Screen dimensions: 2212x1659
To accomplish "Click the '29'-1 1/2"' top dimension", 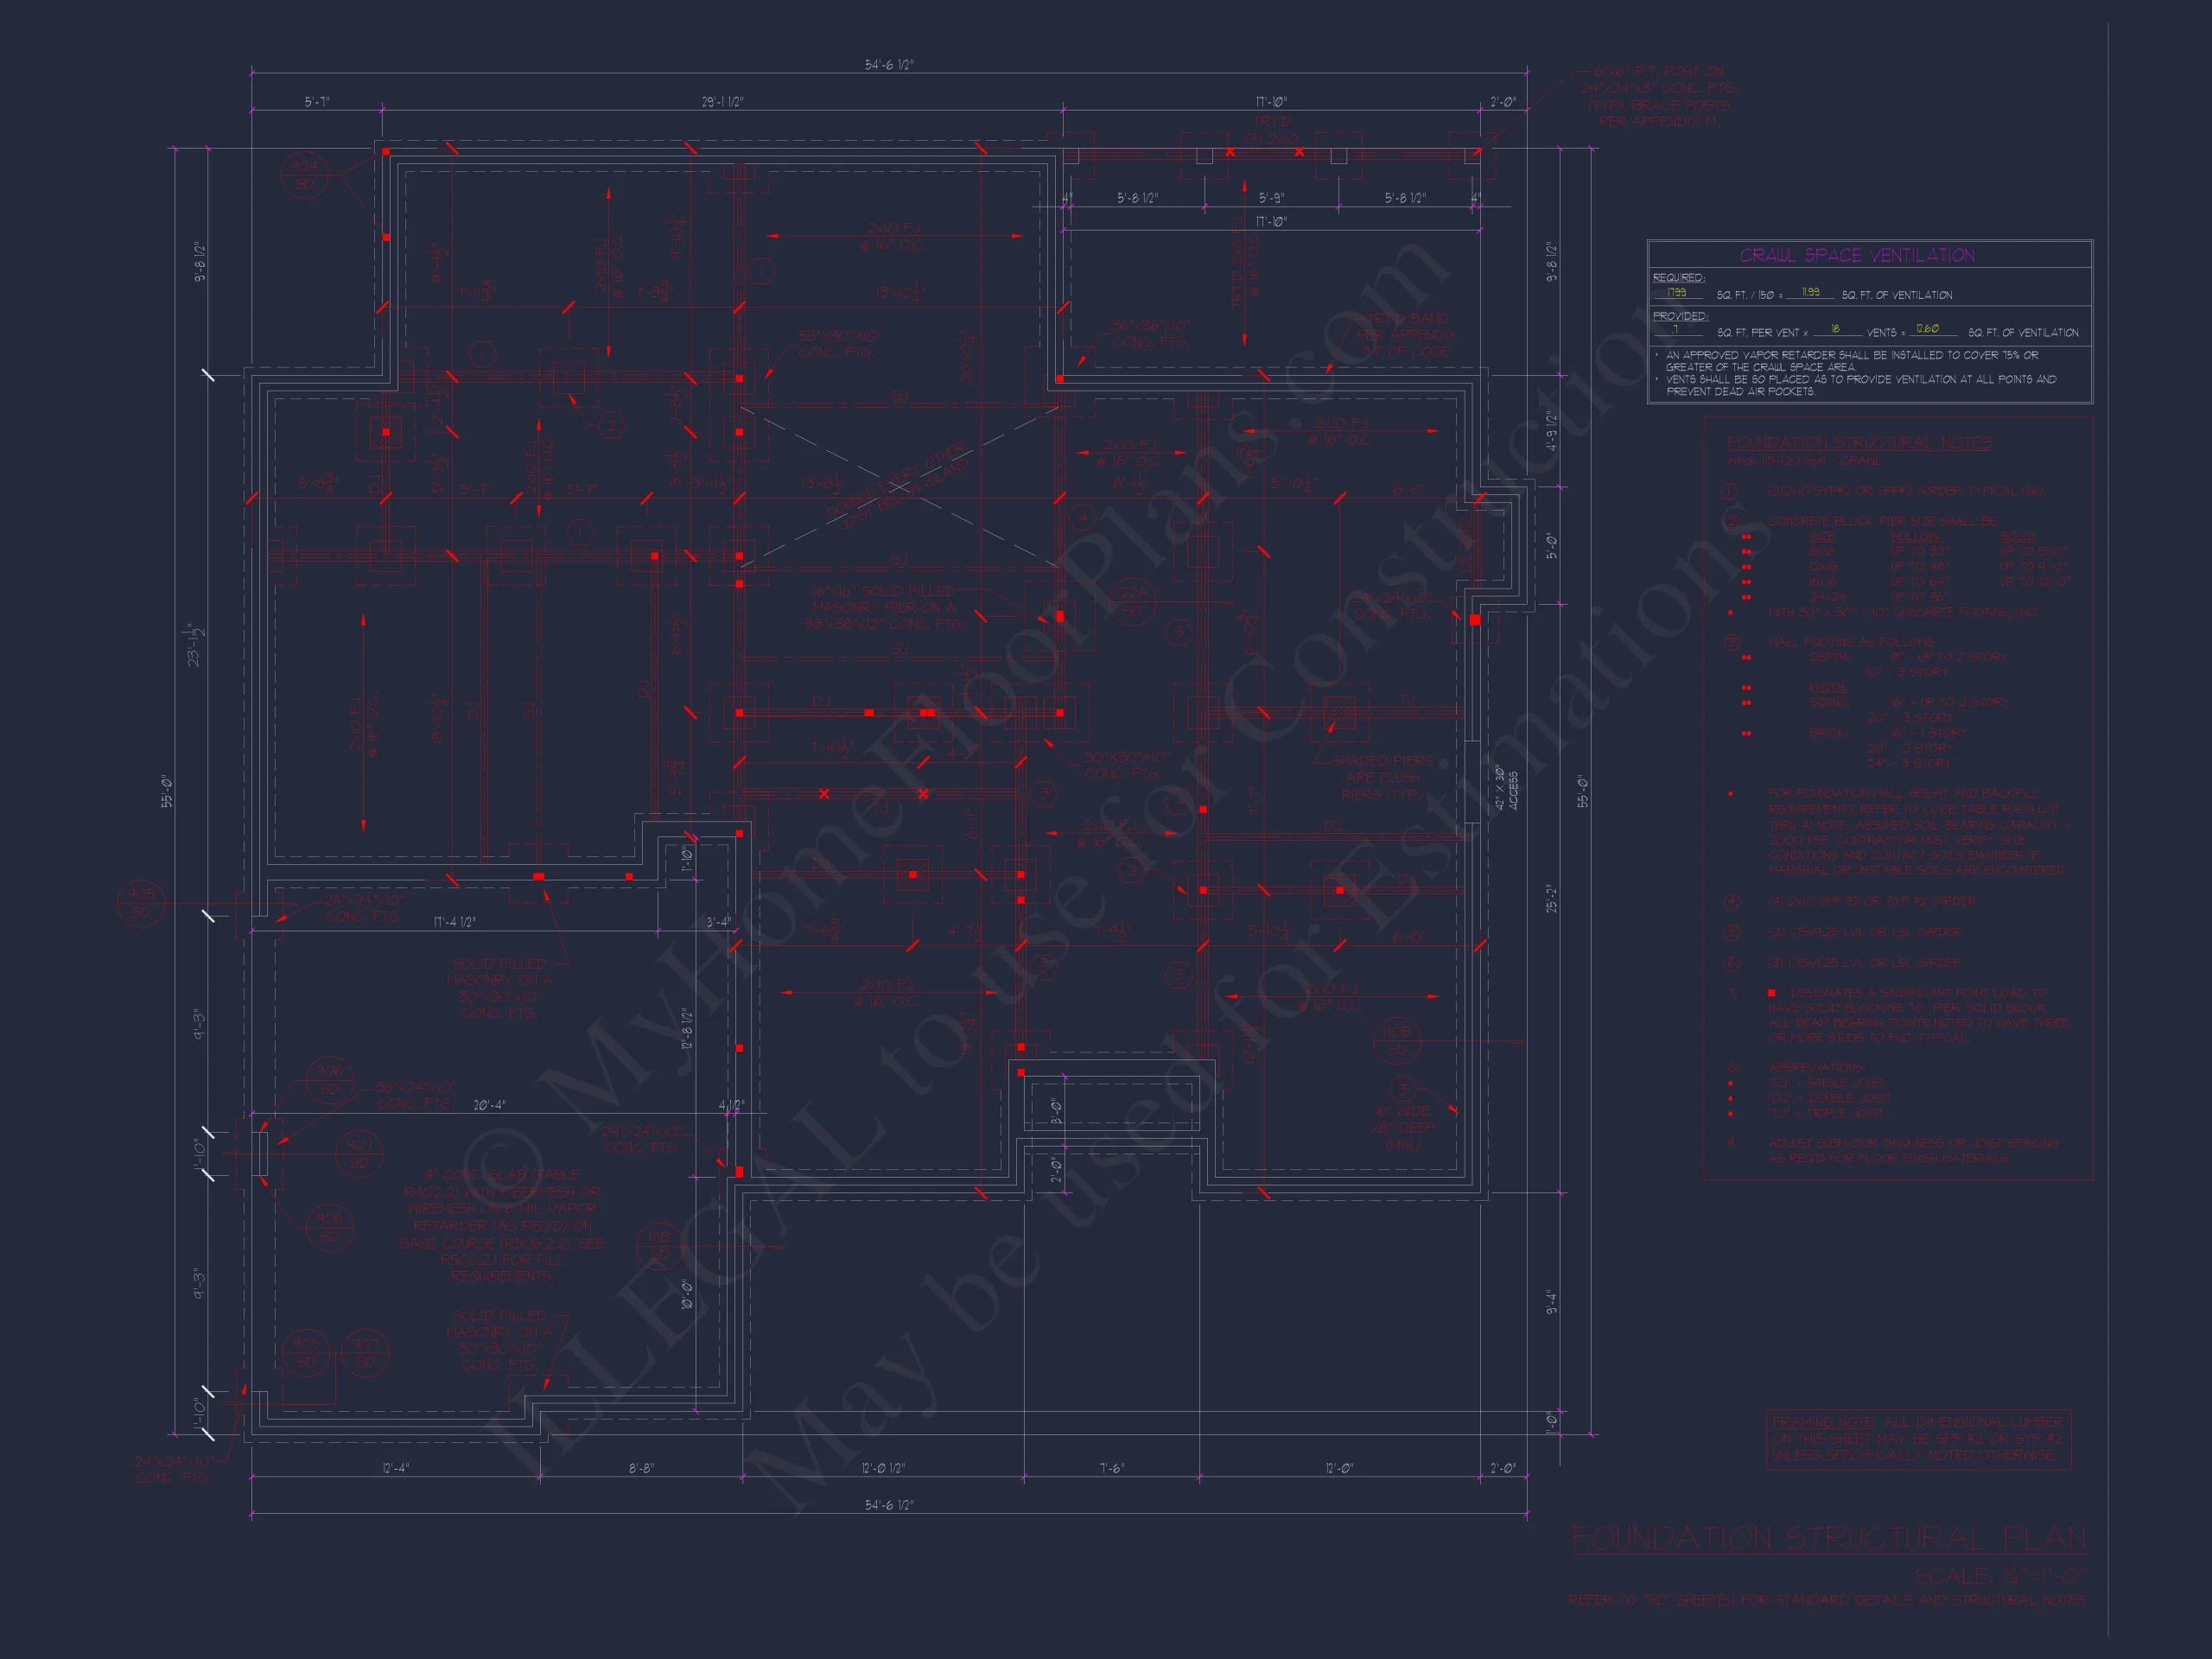I will [722, 102].
